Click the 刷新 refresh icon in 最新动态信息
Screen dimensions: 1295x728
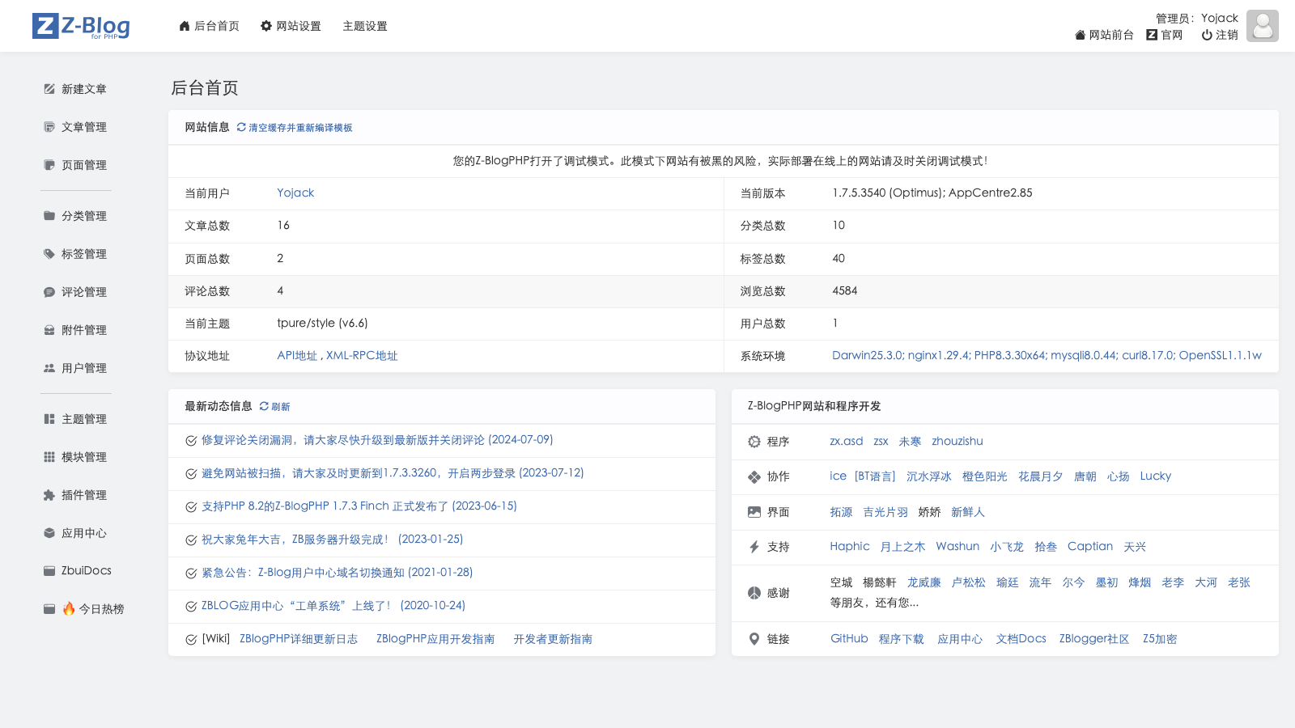click(264, 406)
